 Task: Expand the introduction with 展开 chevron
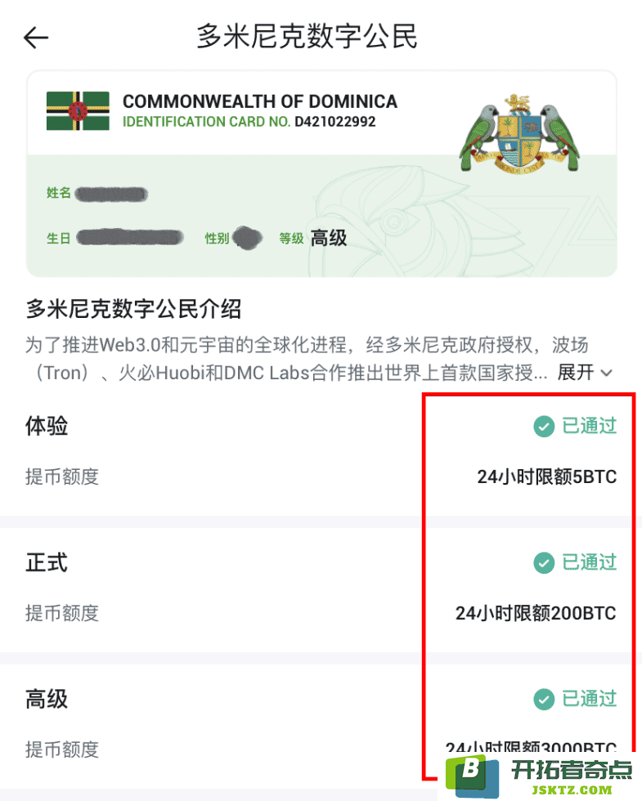point(607,373)
